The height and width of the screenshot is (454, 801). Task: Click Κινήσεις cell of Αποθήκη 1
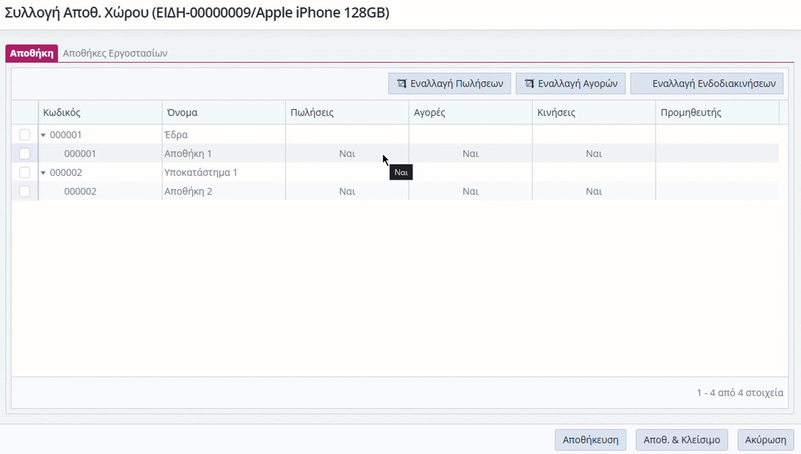click(x=594, y=154)
